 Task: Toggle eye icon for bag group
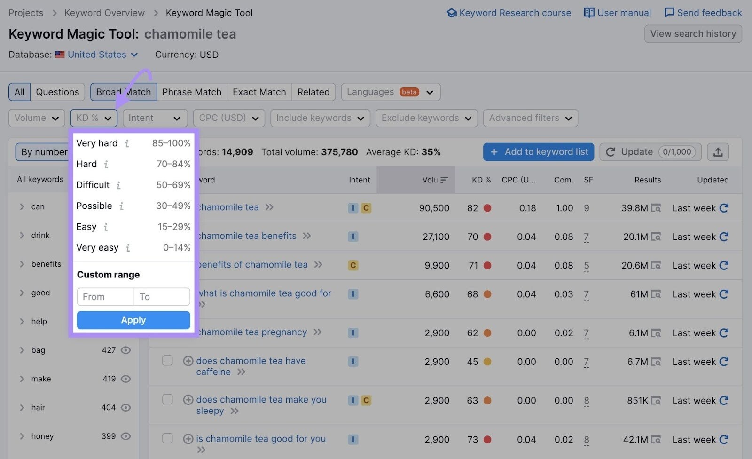(x=125, y=350)
